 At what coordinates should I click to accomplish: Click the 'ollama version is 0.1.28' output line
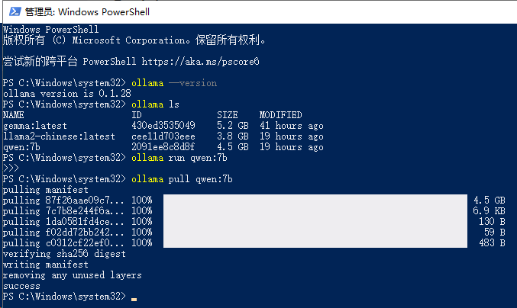(65, 94)
